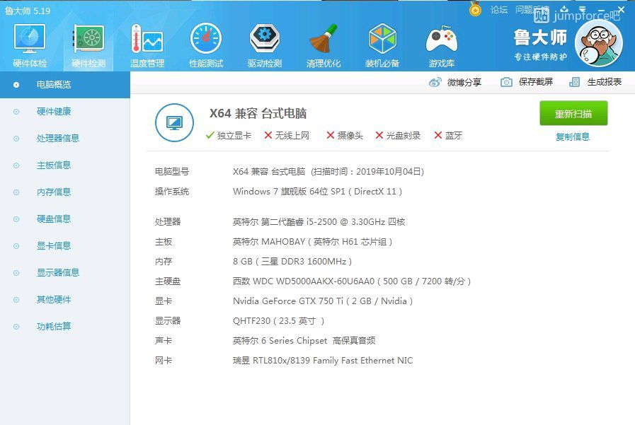Viewport: 635px width, 425px height.
Task: Open 论坛 forum link
Action: (499, 10)
